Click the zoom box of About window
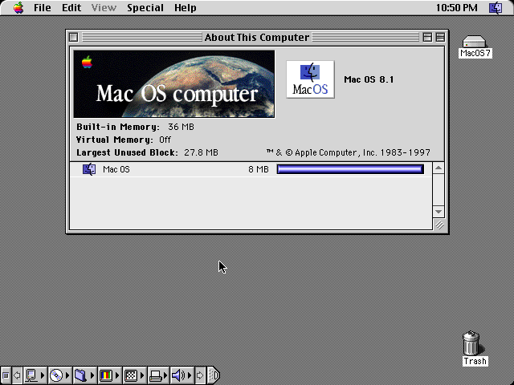The height and width of the screenshot is (385, 514). click(x=427, y=38)
